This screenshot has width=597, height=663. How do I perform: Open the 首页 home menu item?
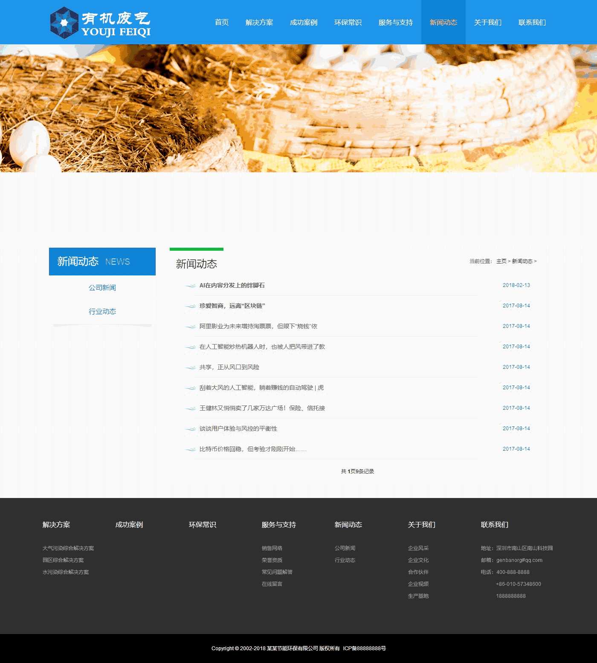click(x=222, y=22)
